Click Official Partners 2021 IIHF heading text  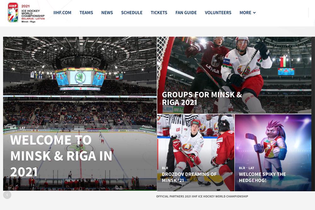(x=202, y=196)
